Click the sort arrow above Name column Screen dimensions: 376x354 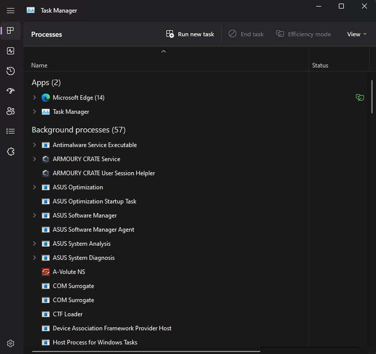click(163, 51)
